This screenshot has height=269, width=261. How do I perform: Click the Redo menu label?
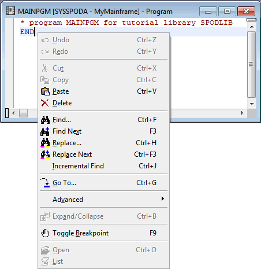(60, 51)
